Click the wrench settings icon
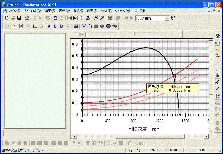This screenshot has height=154, width=223. click(218, 82)
